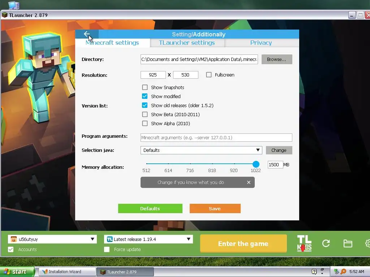Select the Minecraft settings tab
Viewport: 370px width, 277px height.
(x=112, y=43)
